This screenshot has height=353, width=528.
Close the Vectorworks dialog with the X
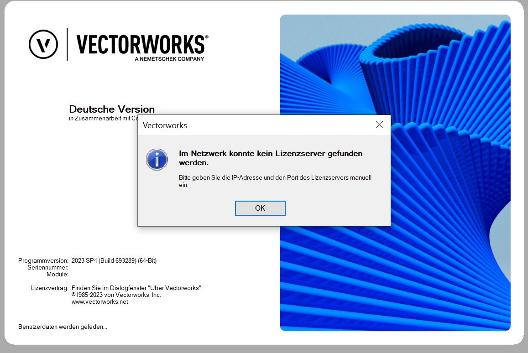[x=379, y=125]
